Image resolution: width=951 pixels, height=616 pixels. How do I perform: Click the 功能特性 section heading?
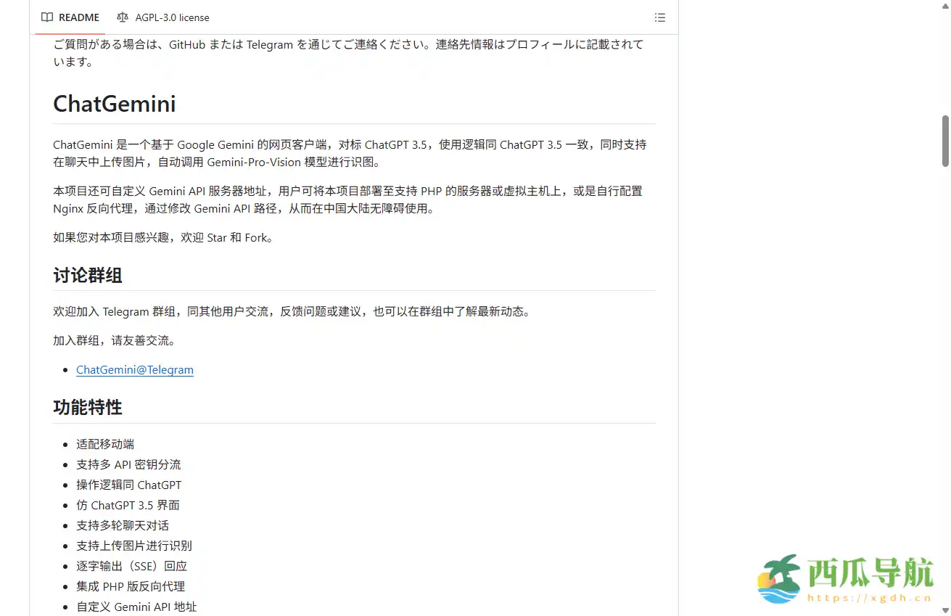point(88,408)
